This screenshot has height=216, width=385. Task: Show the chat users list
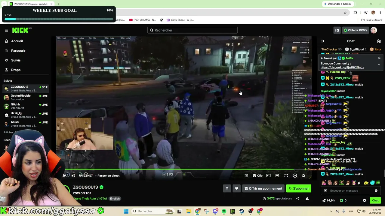click(379, 41)
